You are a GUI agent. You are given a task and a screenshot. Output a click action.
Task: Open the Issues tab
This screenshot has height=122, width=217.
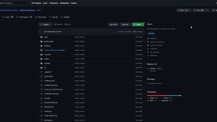pyautogui.click(x=8, y=17)
